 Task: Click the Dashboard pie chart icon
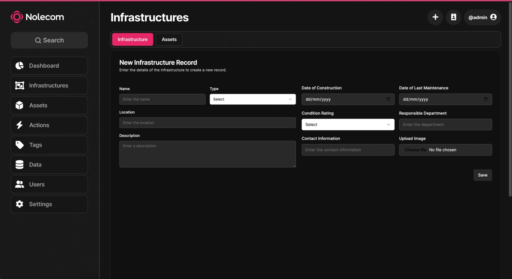click(x=19, y=66)
